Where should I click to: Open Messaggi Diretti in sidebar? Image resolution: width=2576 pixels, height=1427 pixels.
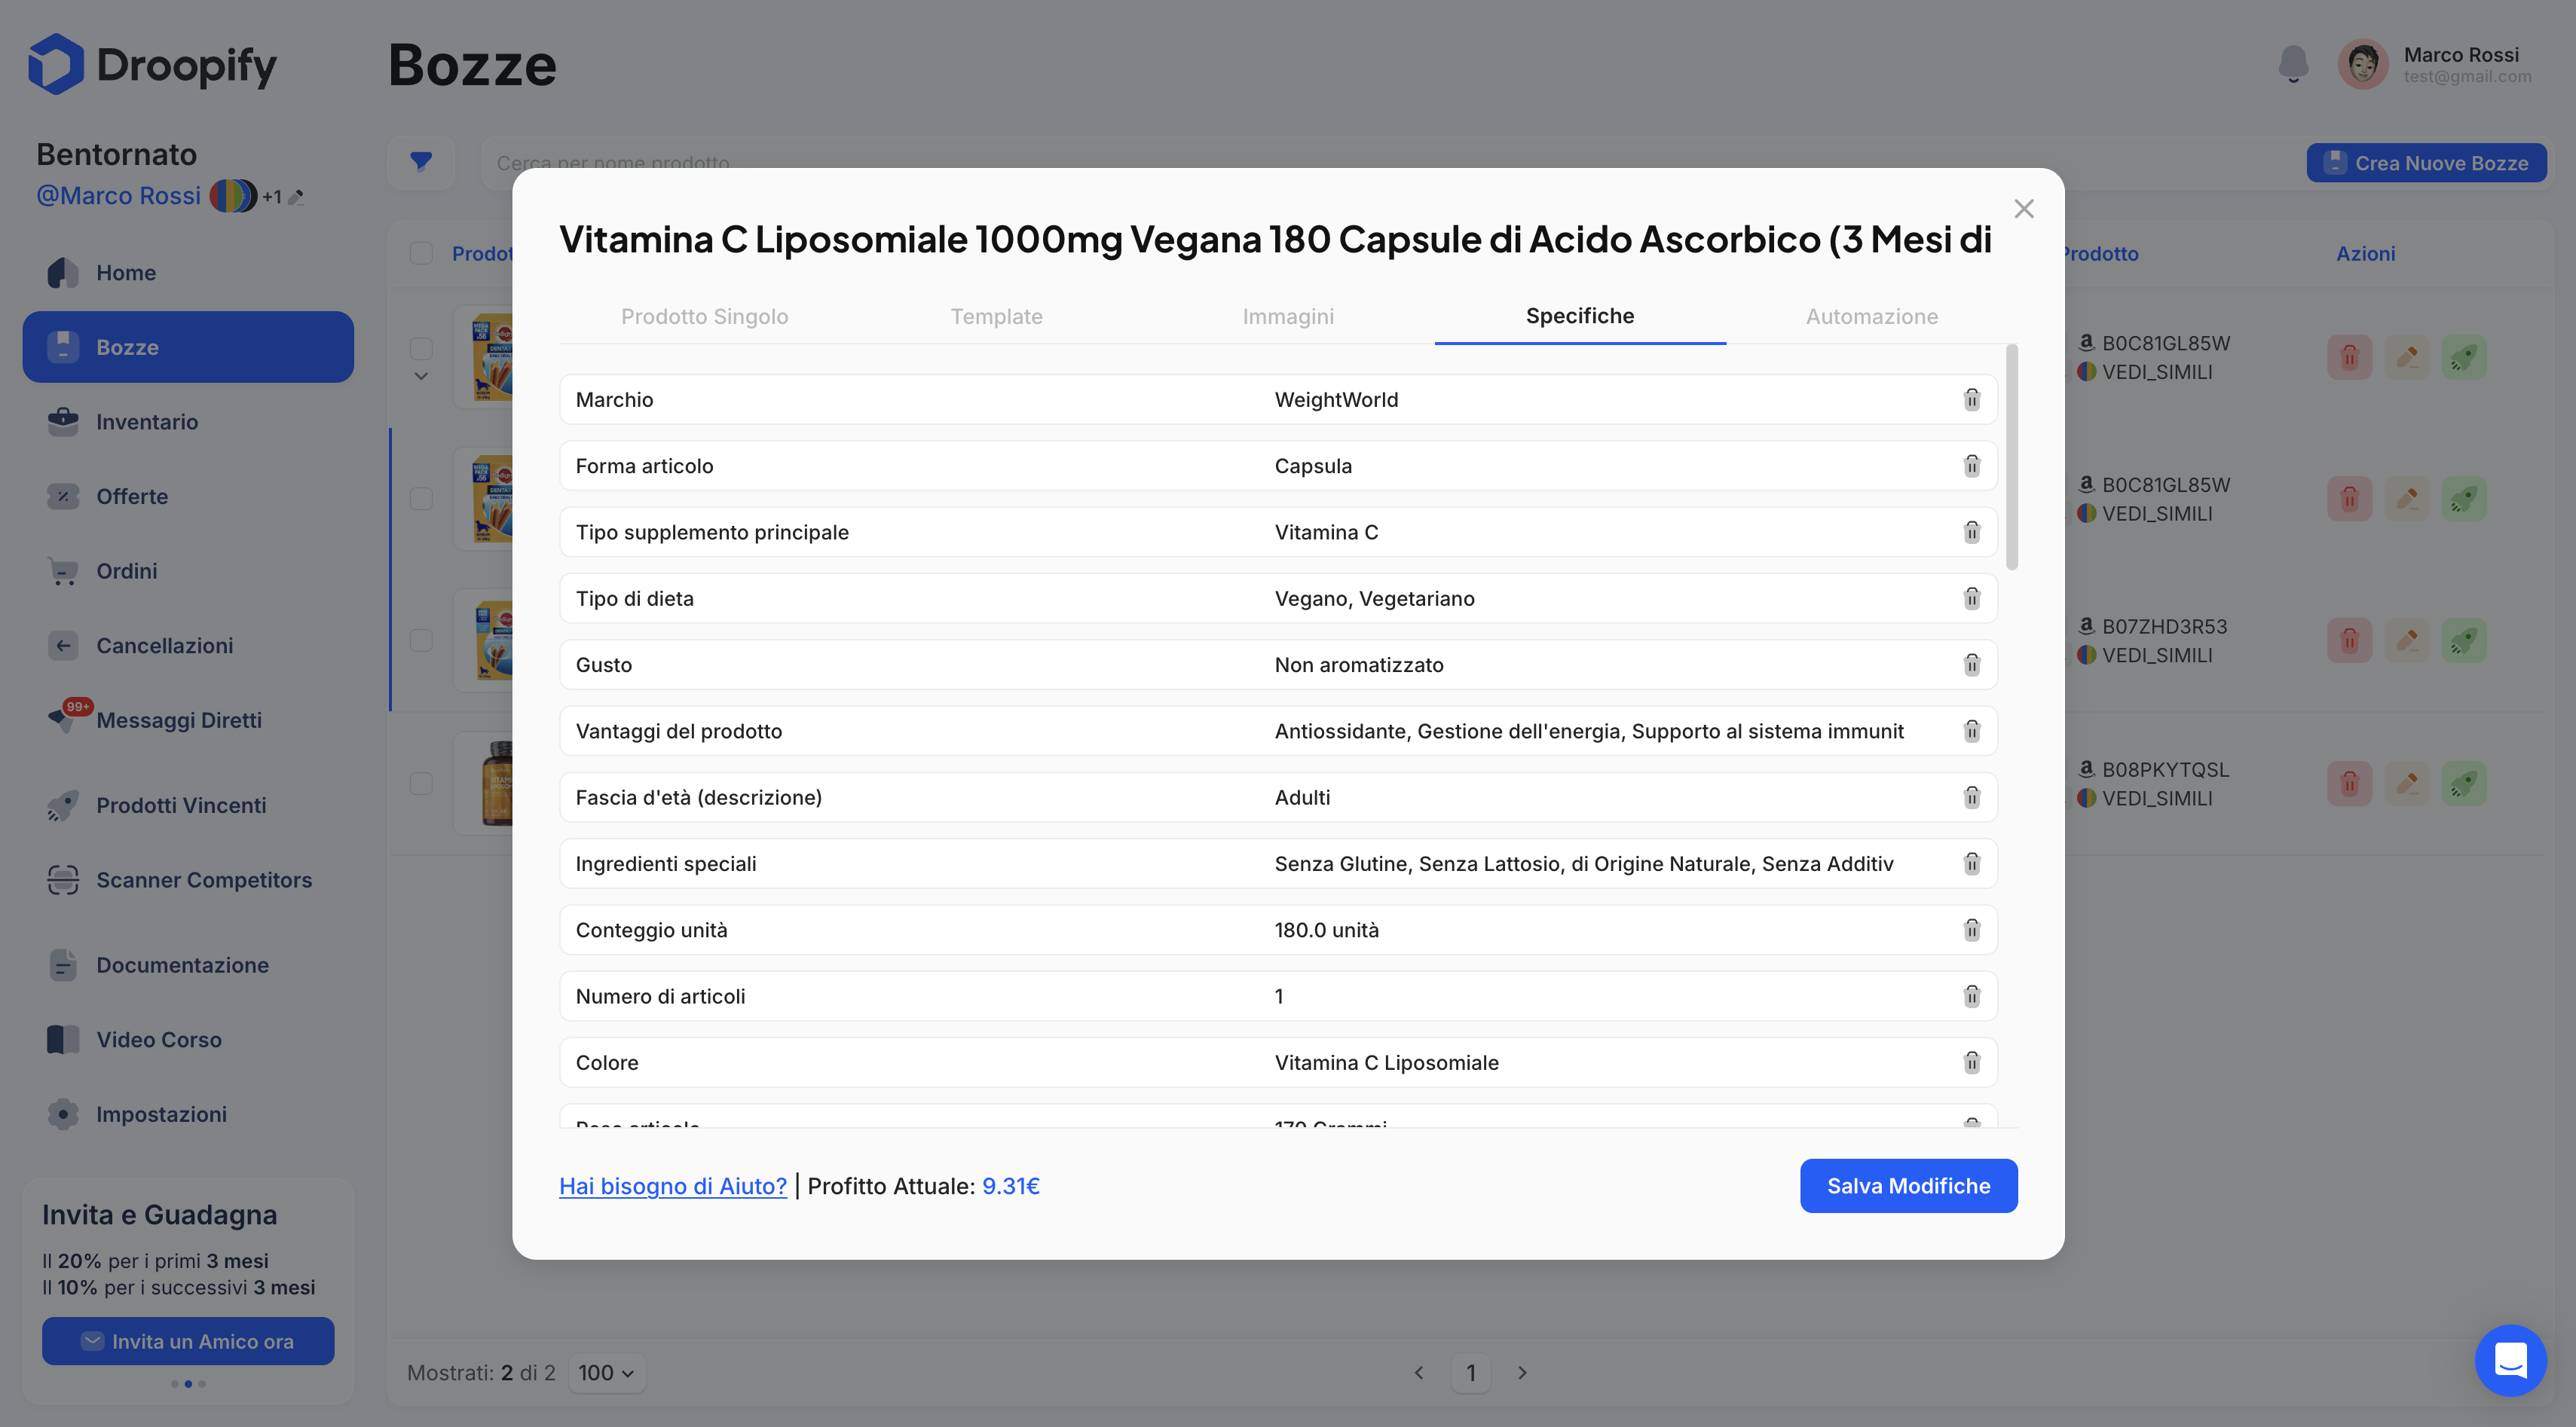point(188,719)
